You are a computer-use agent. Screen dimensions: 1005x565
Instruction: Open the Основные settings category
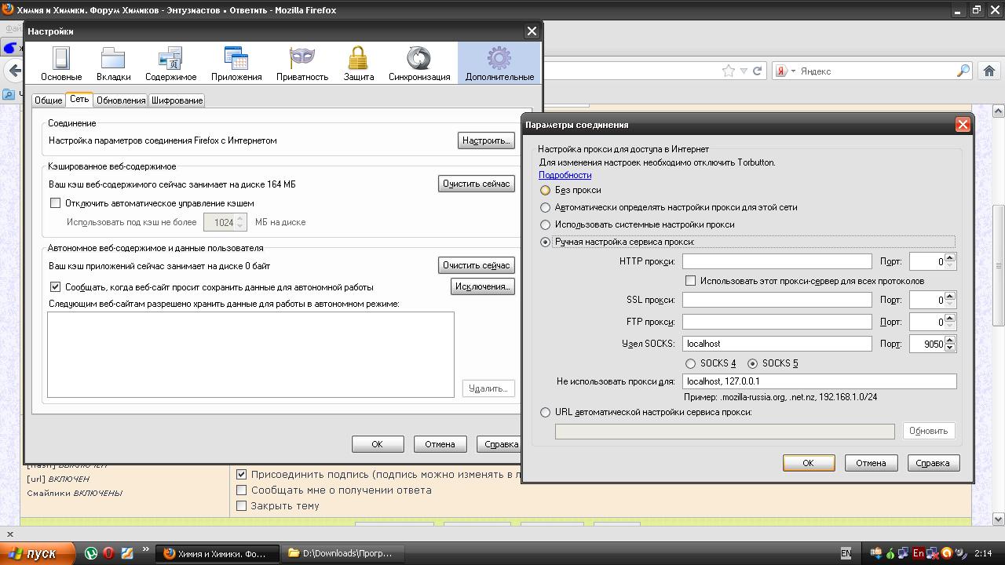click(60, 64)
